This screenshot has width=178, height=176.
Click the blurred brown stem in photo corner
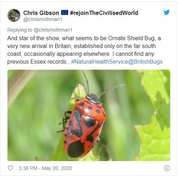[x=18, y=83]
